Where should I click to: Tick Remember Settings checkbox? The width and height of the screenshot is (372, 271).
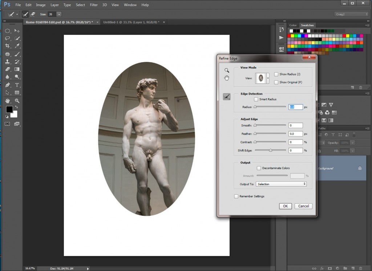[236, 196]
